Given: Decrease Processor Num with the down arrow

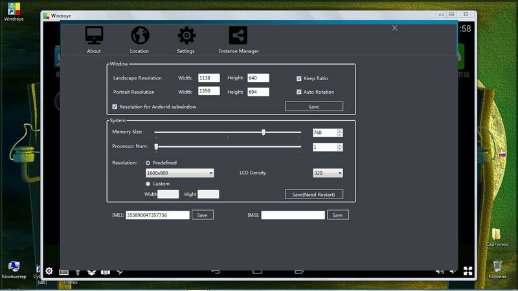Looking at the screenshot, I should 339,149.
